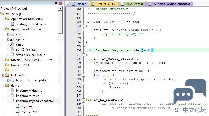Fold the if block at line 89
209x116 pixels.
tap(83, 104)
